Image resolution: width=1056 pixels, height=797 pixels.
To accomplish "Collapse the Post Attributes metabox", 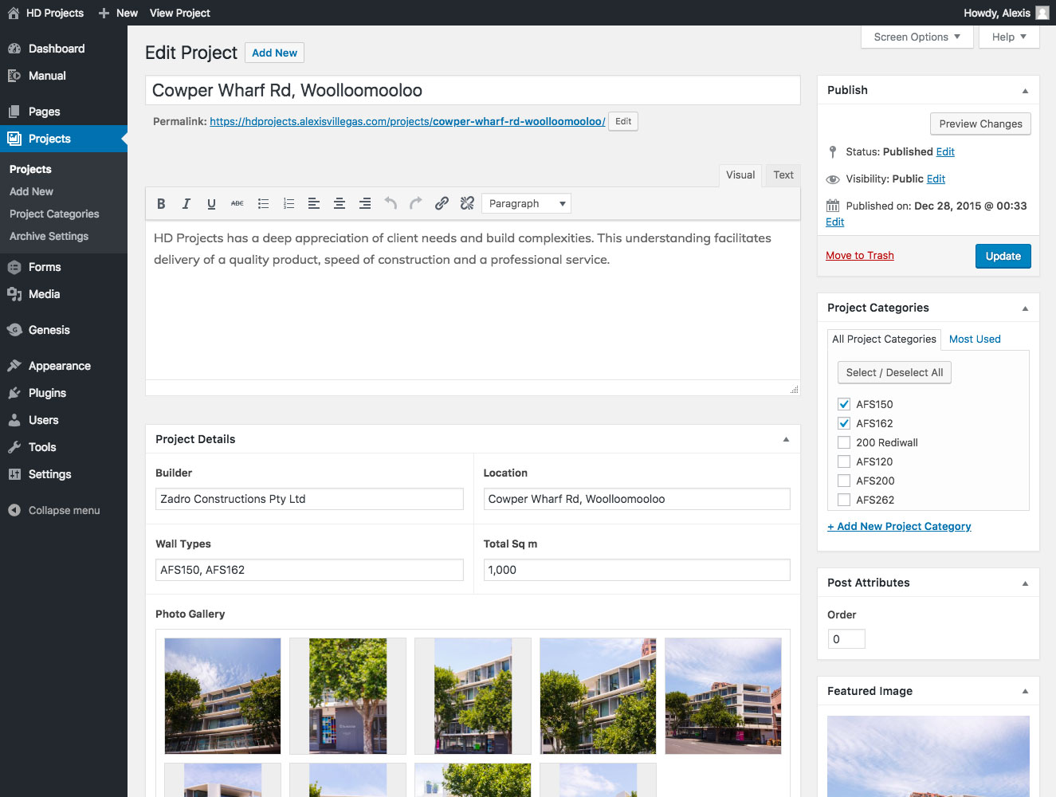I will 1025,583.
